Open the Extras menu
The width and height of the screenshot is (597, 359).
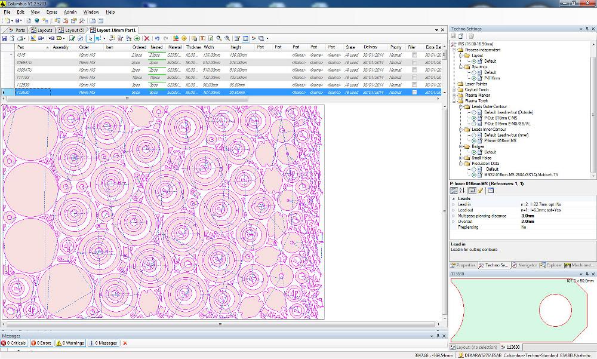pos(53,11)
